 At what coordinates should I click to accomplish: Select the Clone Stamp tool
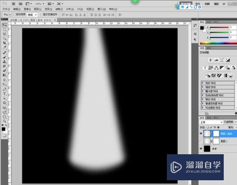[x=4, y=62]
